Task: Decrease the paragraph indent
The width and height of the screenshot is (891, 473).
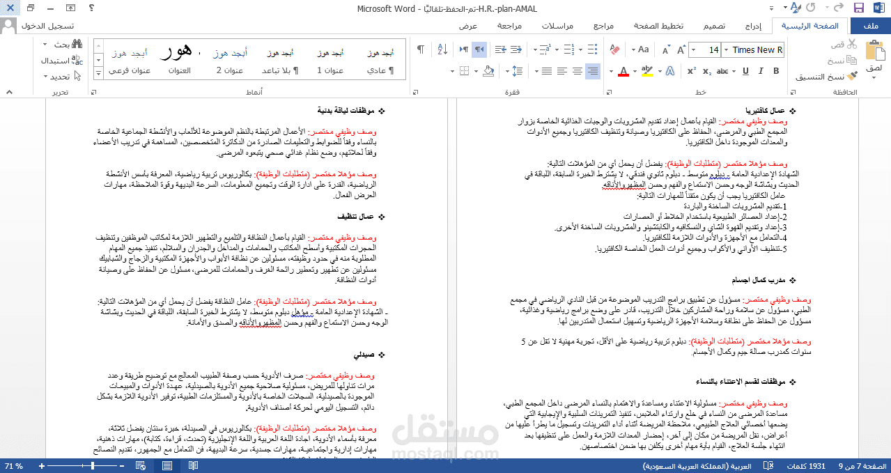Action: coord(517,50)
